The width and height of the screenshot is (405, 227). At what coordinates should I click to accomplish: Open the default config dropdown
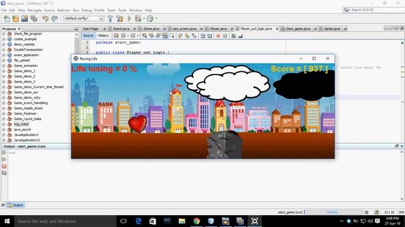(84, 18)
